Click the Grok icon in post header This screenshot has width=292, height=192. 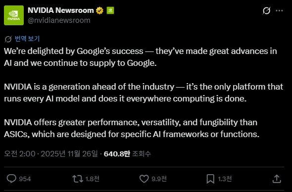tap(266, 11)
